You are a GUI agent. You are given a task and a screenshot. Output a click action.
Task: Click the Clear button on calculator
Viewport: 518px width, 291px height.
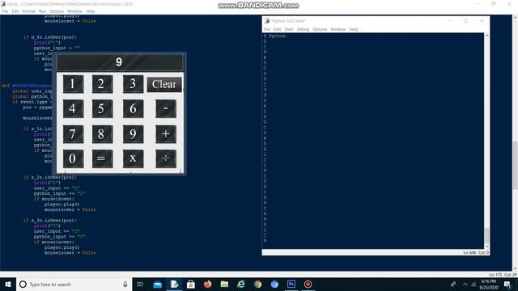tap(164, 84)
